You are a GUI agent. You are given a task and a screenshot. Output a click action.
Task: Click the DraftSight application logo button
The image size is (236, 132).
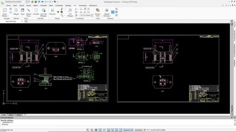pyautogui.click(x=2, y=3)
